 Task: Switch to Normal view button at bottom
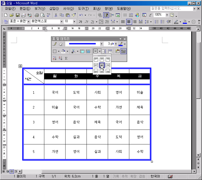4,171
